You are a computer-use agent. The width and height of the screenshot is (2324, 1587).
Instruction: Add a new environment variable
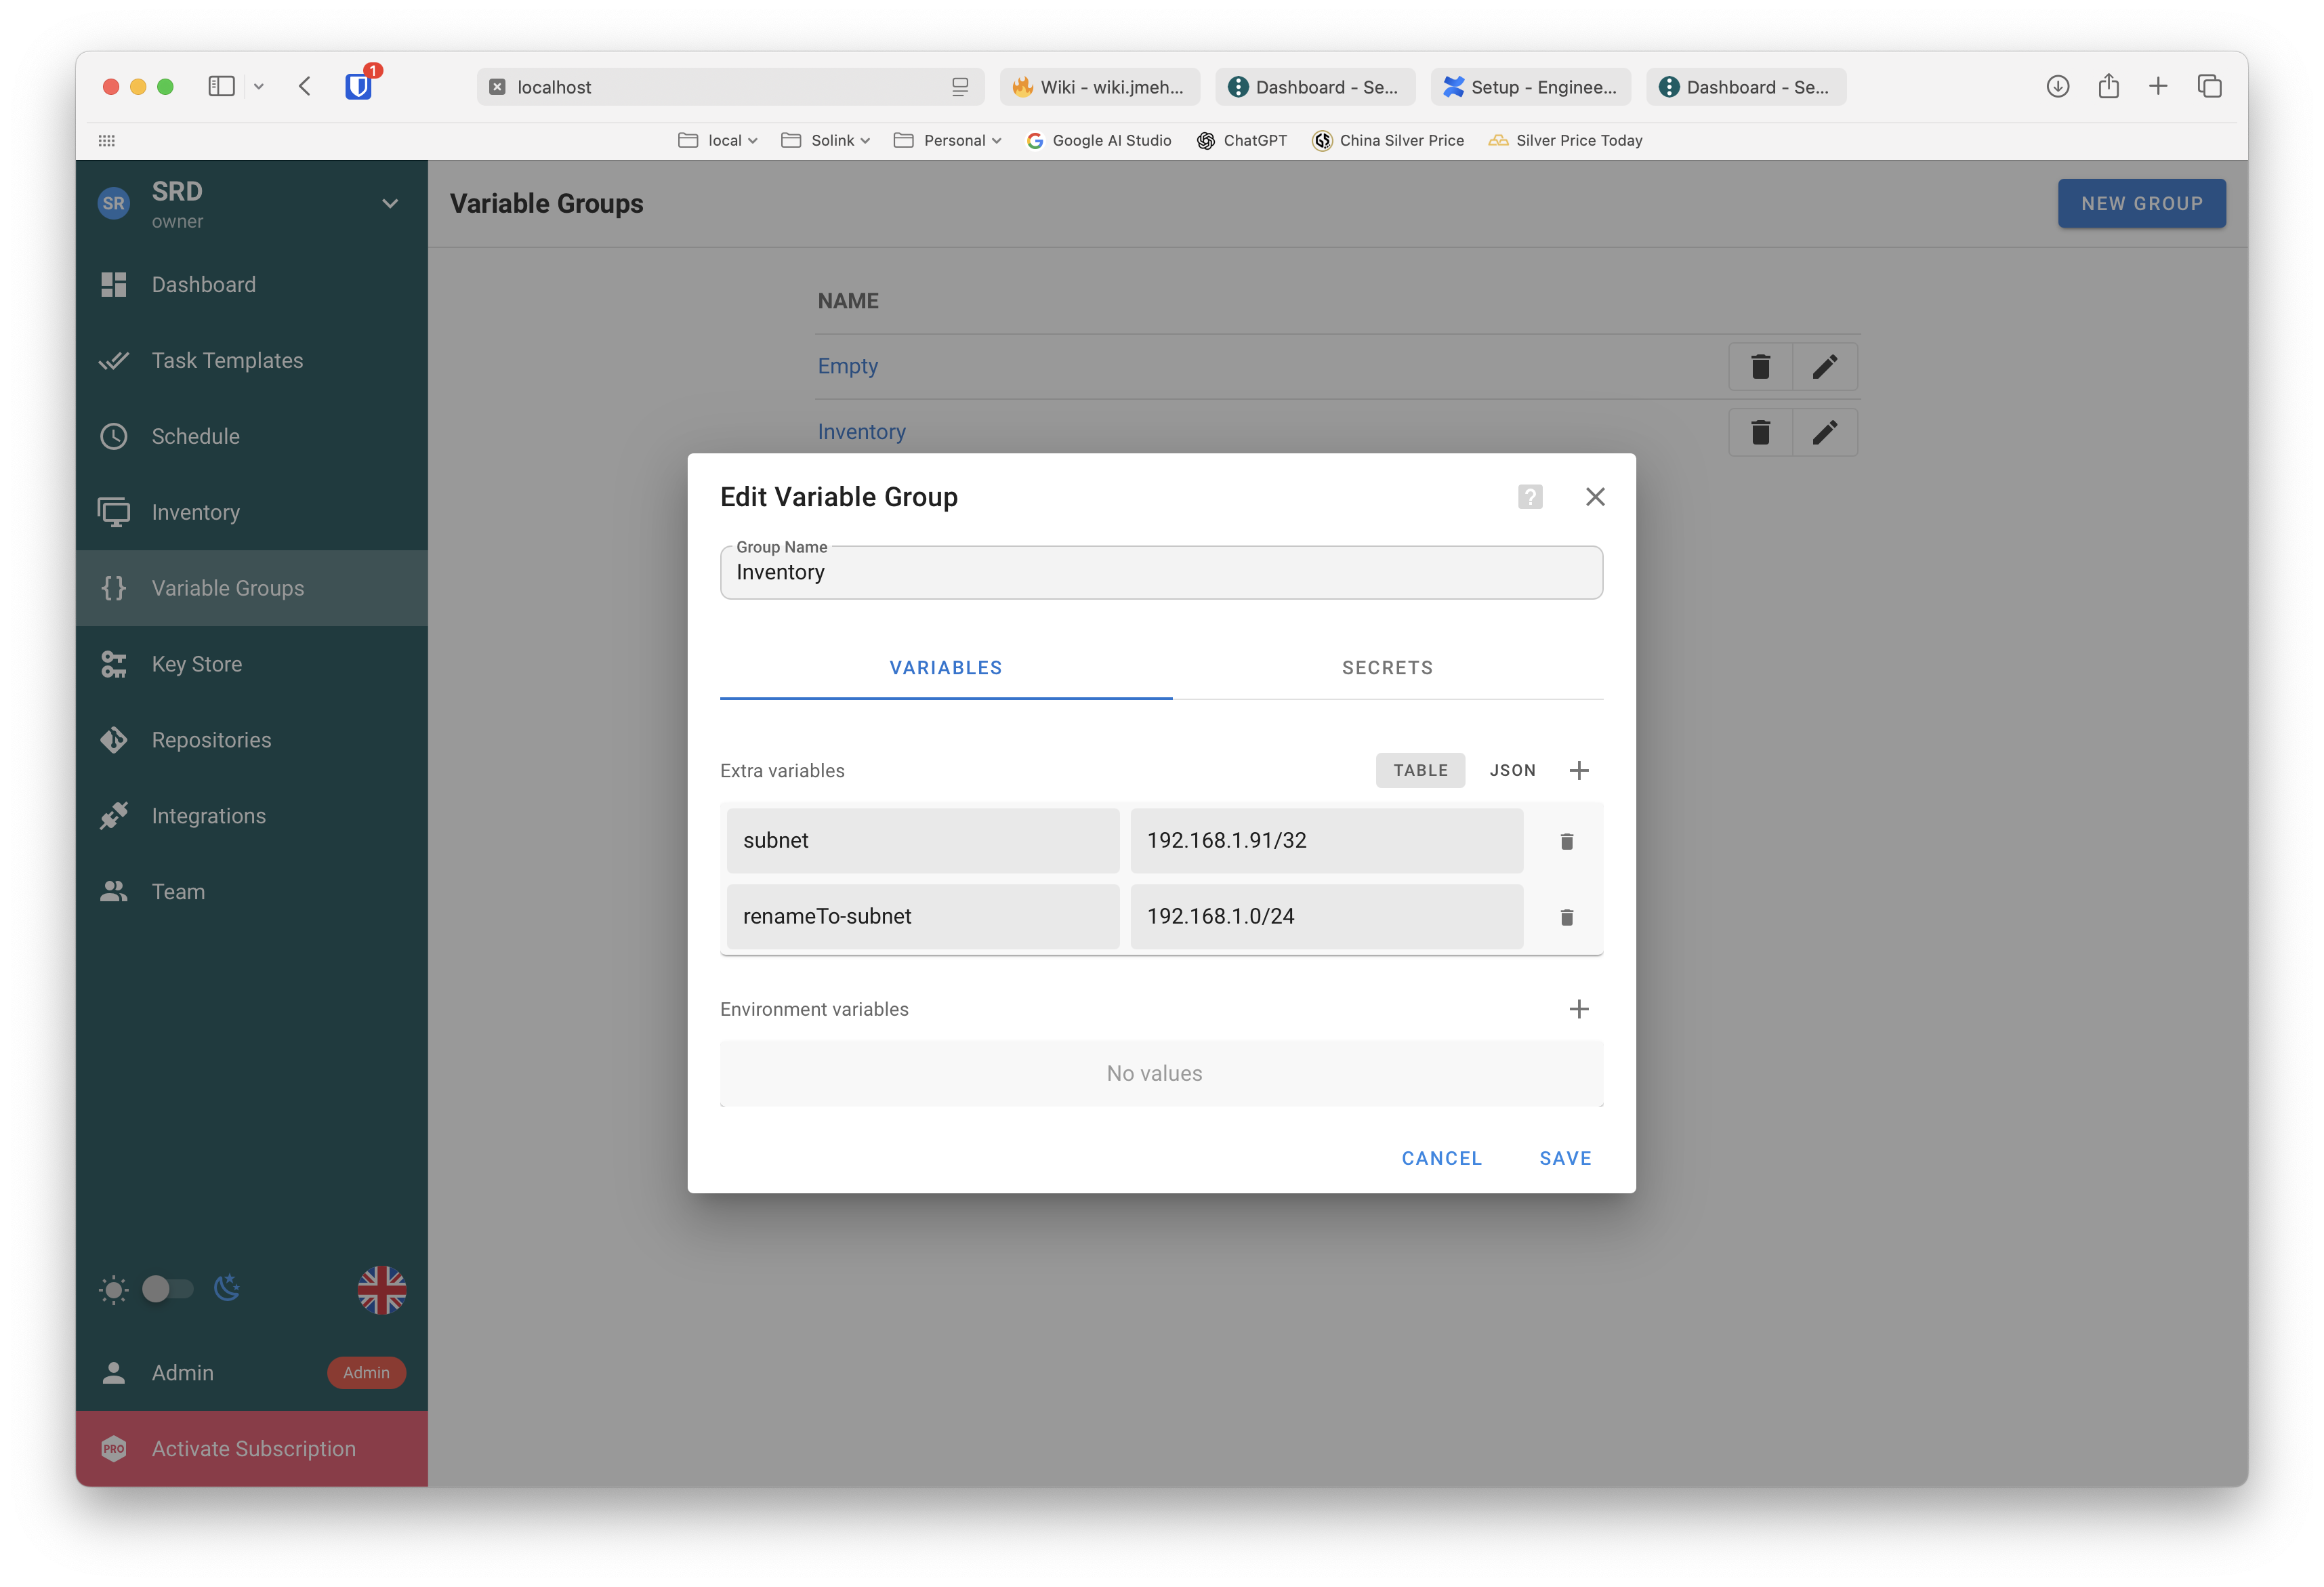pyautogui.click(x=1578, y=1009)
